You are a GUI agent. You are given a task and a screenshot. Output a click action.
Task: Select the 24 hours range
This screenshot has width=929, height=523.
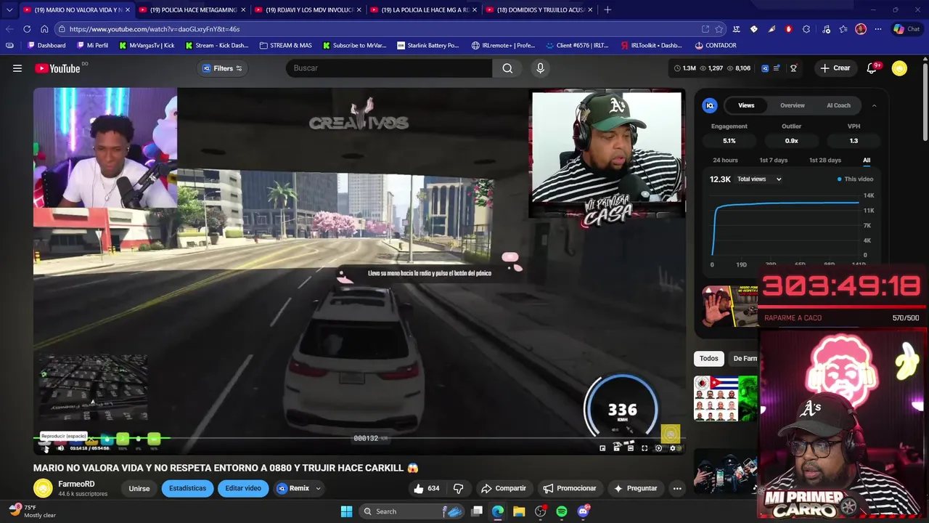(725, 160)
